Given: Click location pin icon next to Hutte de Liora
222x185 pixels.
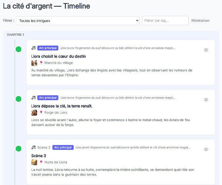Looking at the screenshot, I should coord(41,162).
